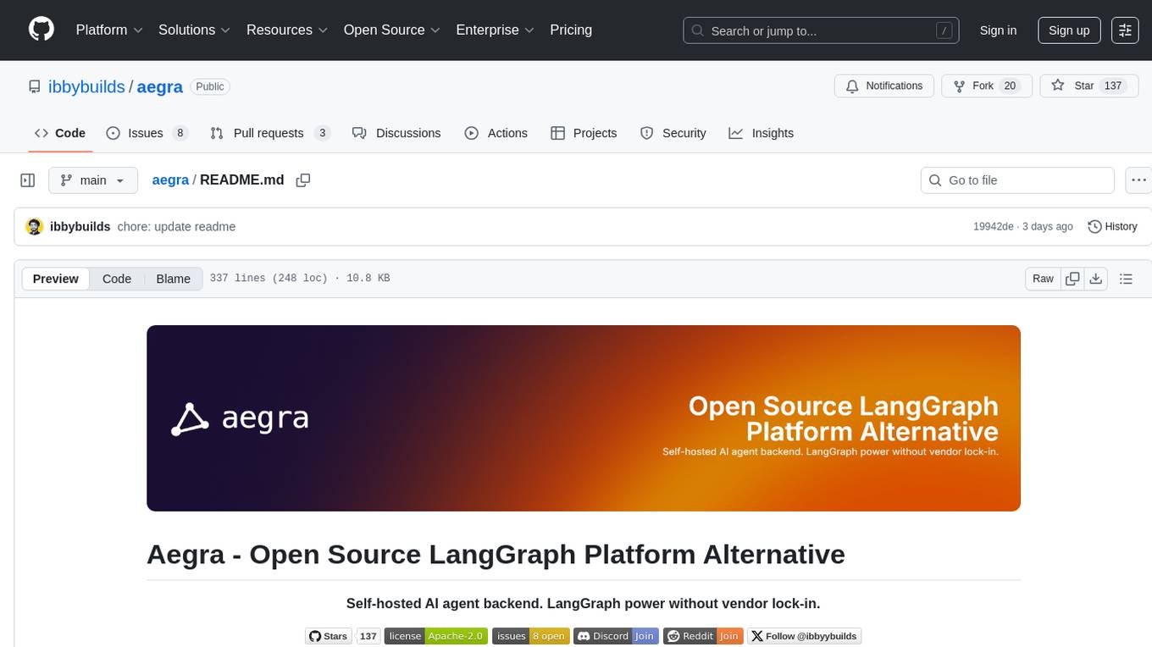
Task: Star the aegra repository
Action: (1088, 86)
